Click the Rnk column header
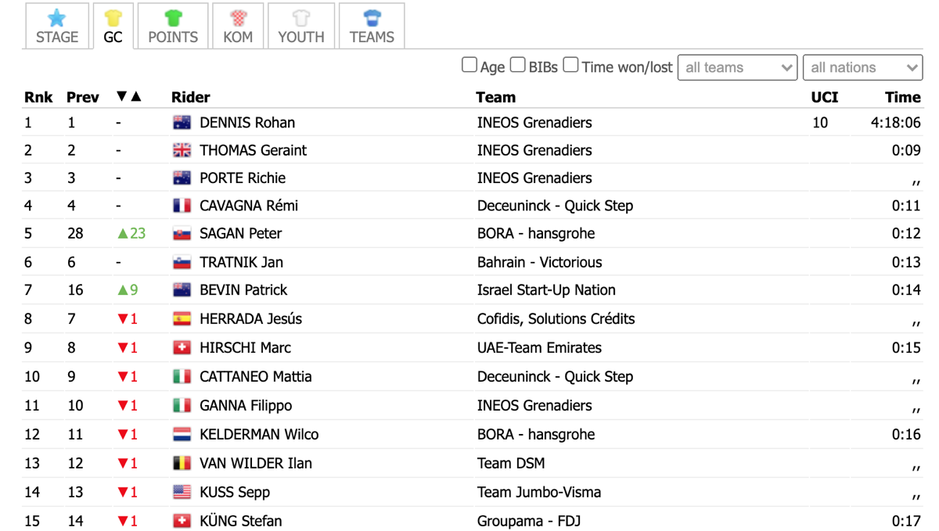The image size is (939, 531). coord(38,97)
